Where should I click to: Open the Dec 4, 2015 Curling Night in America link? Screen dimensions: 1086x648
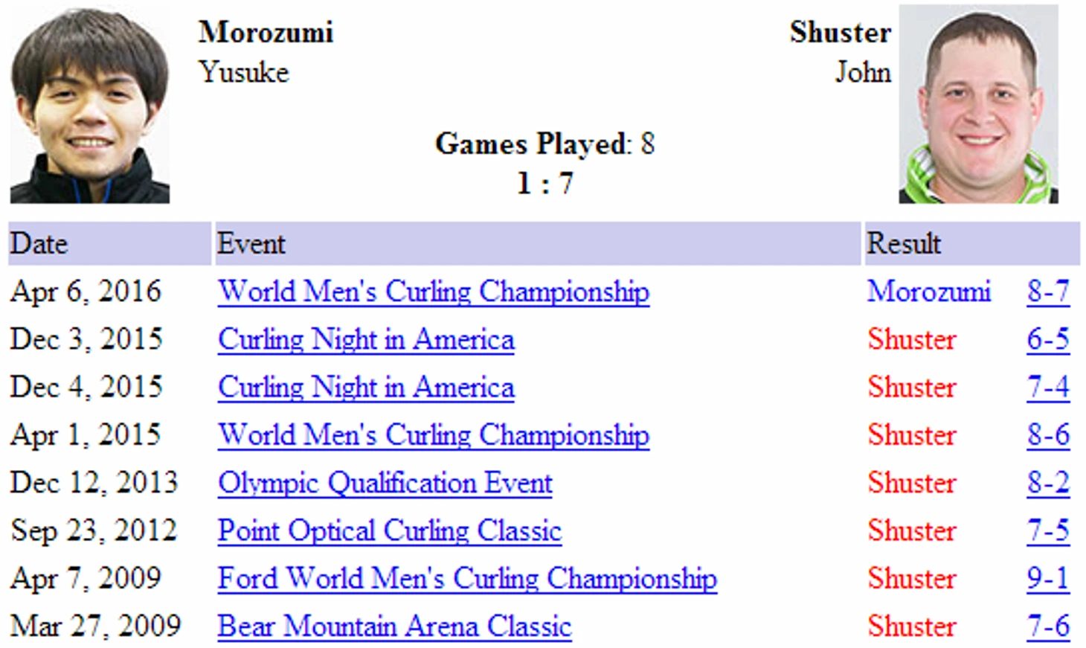pos(366,387)
